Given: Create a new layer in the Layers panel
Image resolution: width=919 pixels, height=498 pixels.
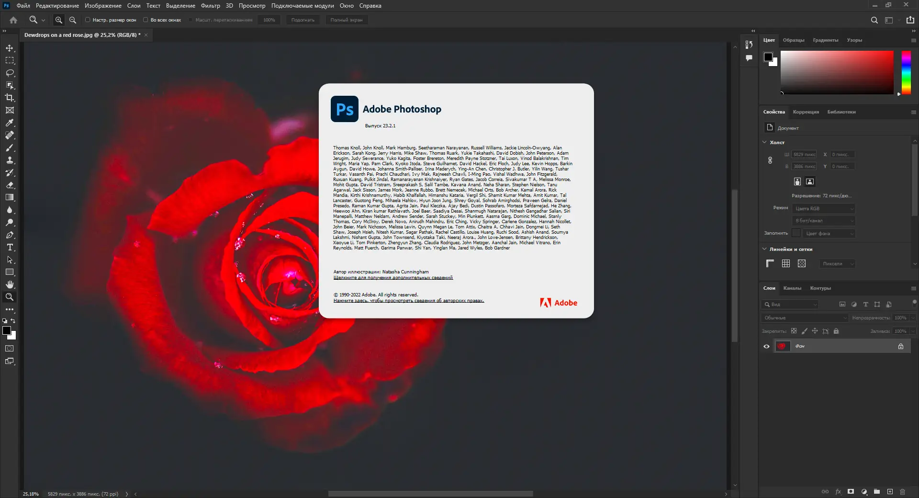Looking at the screenshot, I should [x=890, y=492].
